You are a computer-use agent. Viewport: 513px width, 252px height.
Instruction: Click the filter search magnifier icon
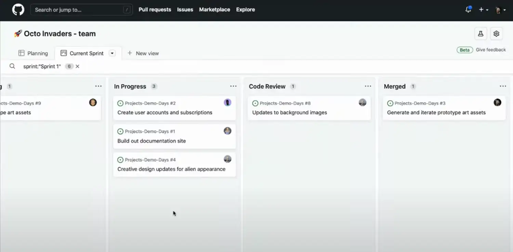(12, 66)
